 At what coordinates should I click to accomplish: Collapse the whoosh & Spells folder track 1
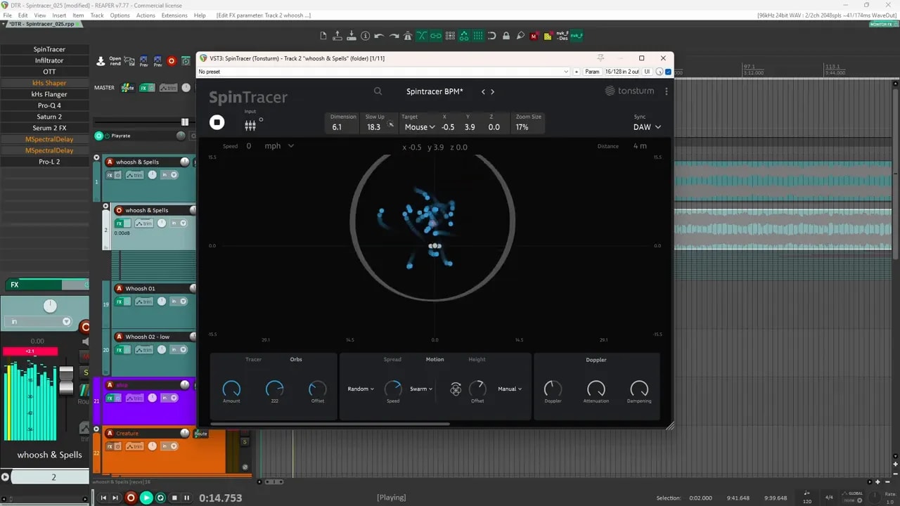tap(97, 157)
